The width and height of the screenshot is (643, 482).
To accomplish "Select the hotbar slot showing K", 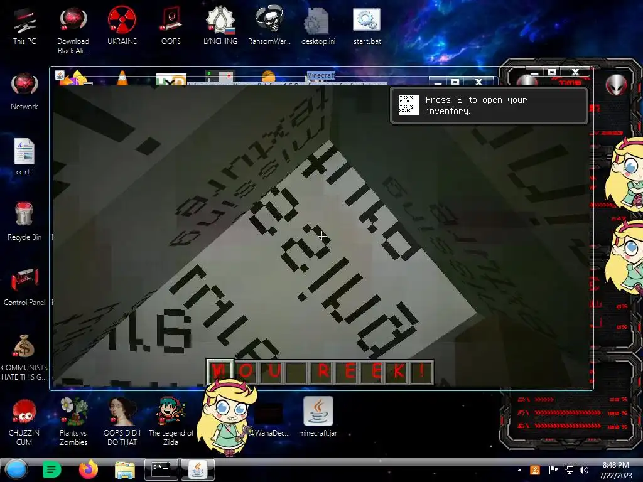I will pos(398,372).
